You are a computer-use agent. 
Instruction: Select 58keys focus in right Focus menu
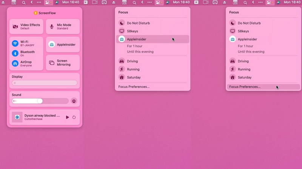click(x=263, y=31)
